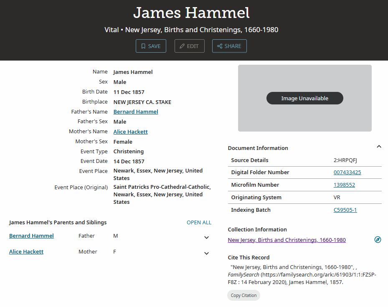Open Microfilm Number 1398552
388x307 pixels.
click(344, 185)
